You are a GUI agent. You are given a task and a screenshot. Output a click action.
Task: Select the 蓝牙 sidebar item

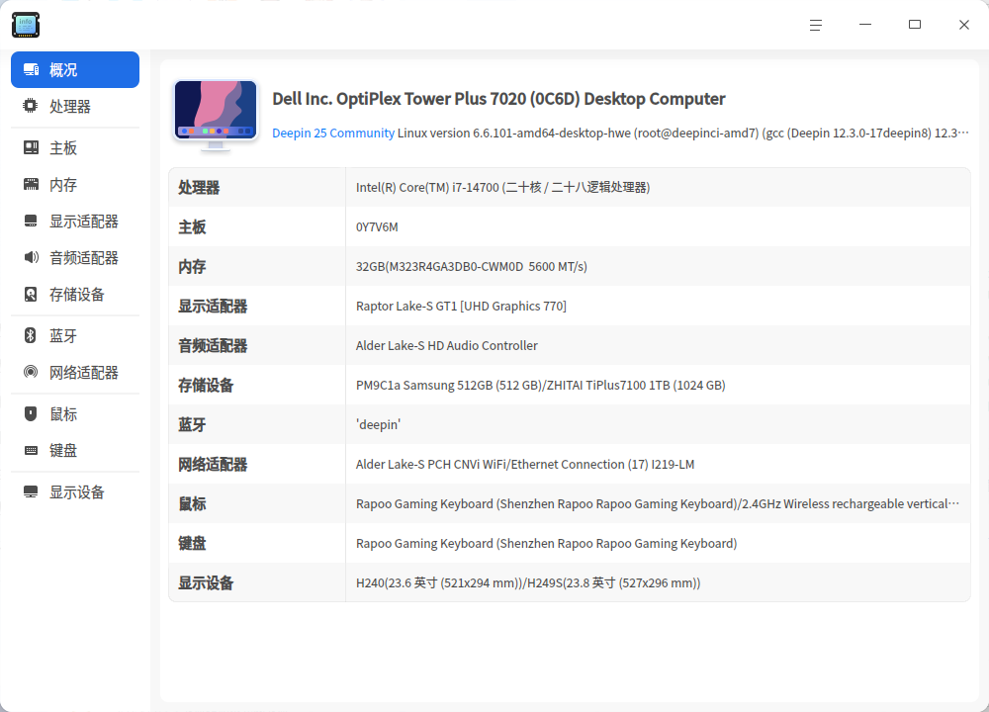click(x=75, y=335)
